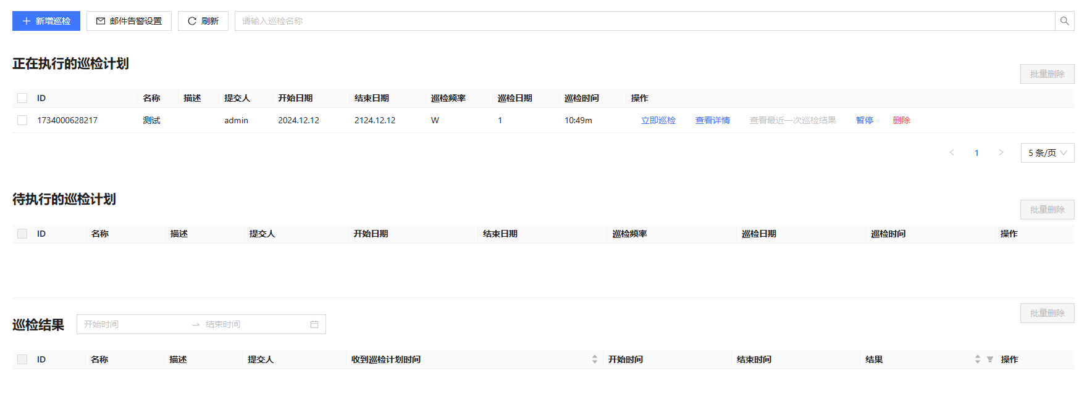Open calendar icon in date range picker
Screen dimensions: 1079x413
click(314, 324)
